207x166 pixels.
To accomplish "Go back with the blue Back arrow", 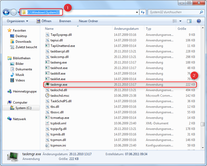I will pyautogui.click(x=6, y=12).
